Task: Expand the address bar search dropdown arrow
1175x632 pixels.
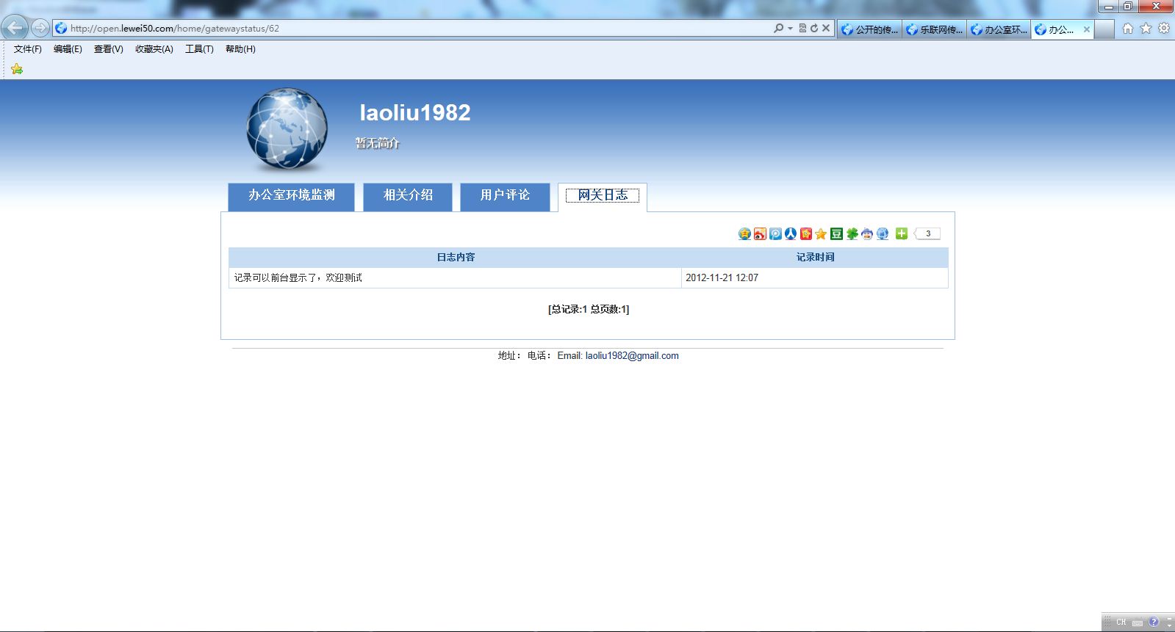Action: tap(790, 29)
